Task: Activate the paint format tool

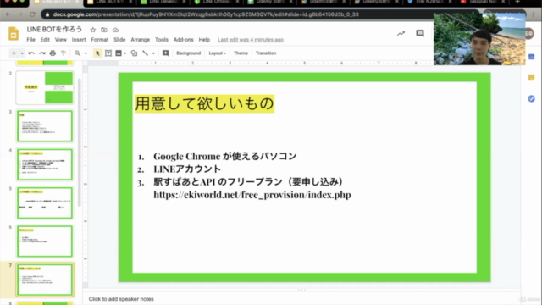Action: (64, 53)
